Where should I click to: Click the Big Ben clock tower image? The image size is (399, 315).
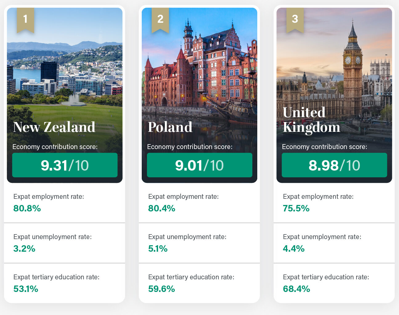(x=352, y=68)
